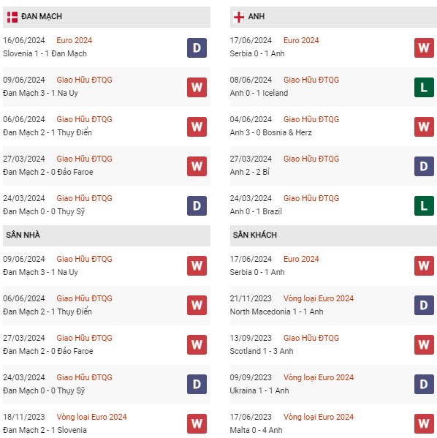
Task: Open the Anh 3-0 Bosnia & Herz match
Action: 333,127
